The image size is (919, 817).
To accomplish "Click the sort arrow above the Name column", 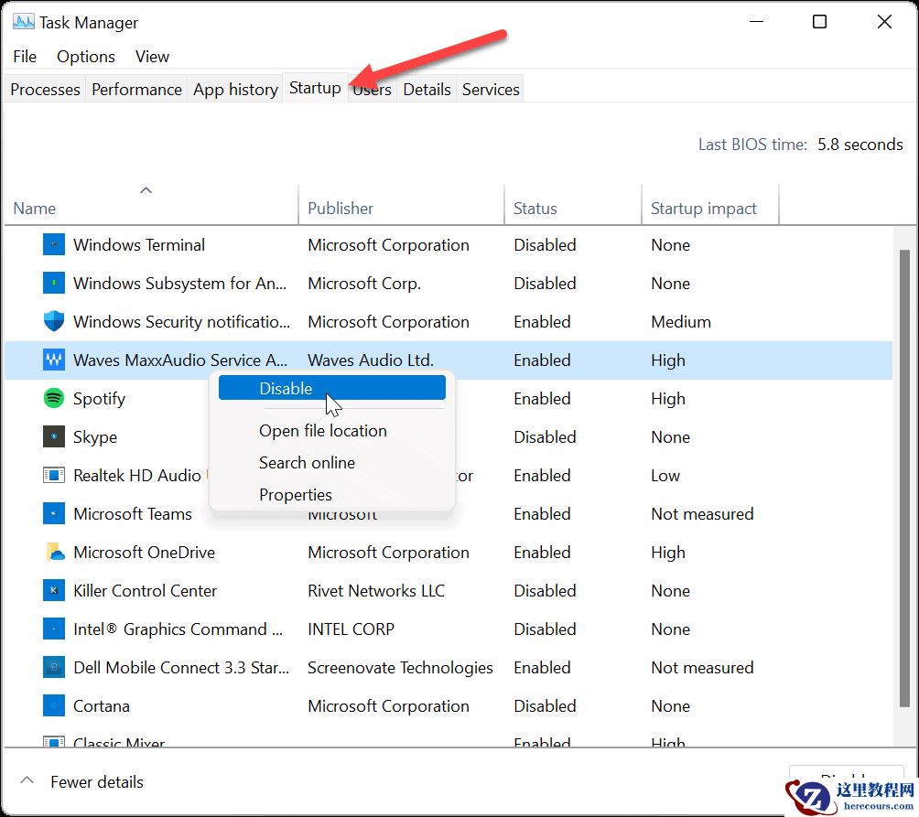I will click(146, 189).
